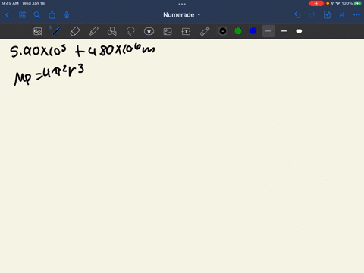The height and width of the screenshot is (273, 364).
Task: Select the medium stroke width
Action: [x=284, y=31]
